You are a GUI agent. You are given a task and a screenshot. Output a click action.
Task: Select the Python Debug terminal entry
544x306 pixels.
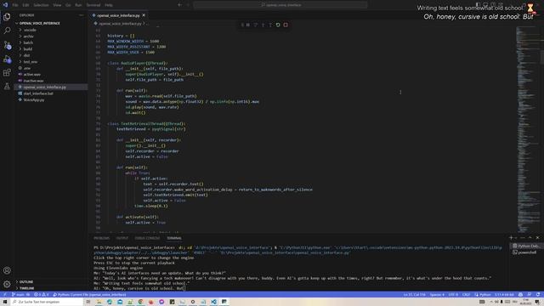point(526,246)
